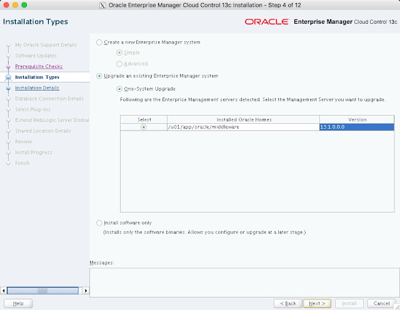Go to Prerequisite Checks step
This screenshot has height=310, width=400.
[x=39, y=66]
